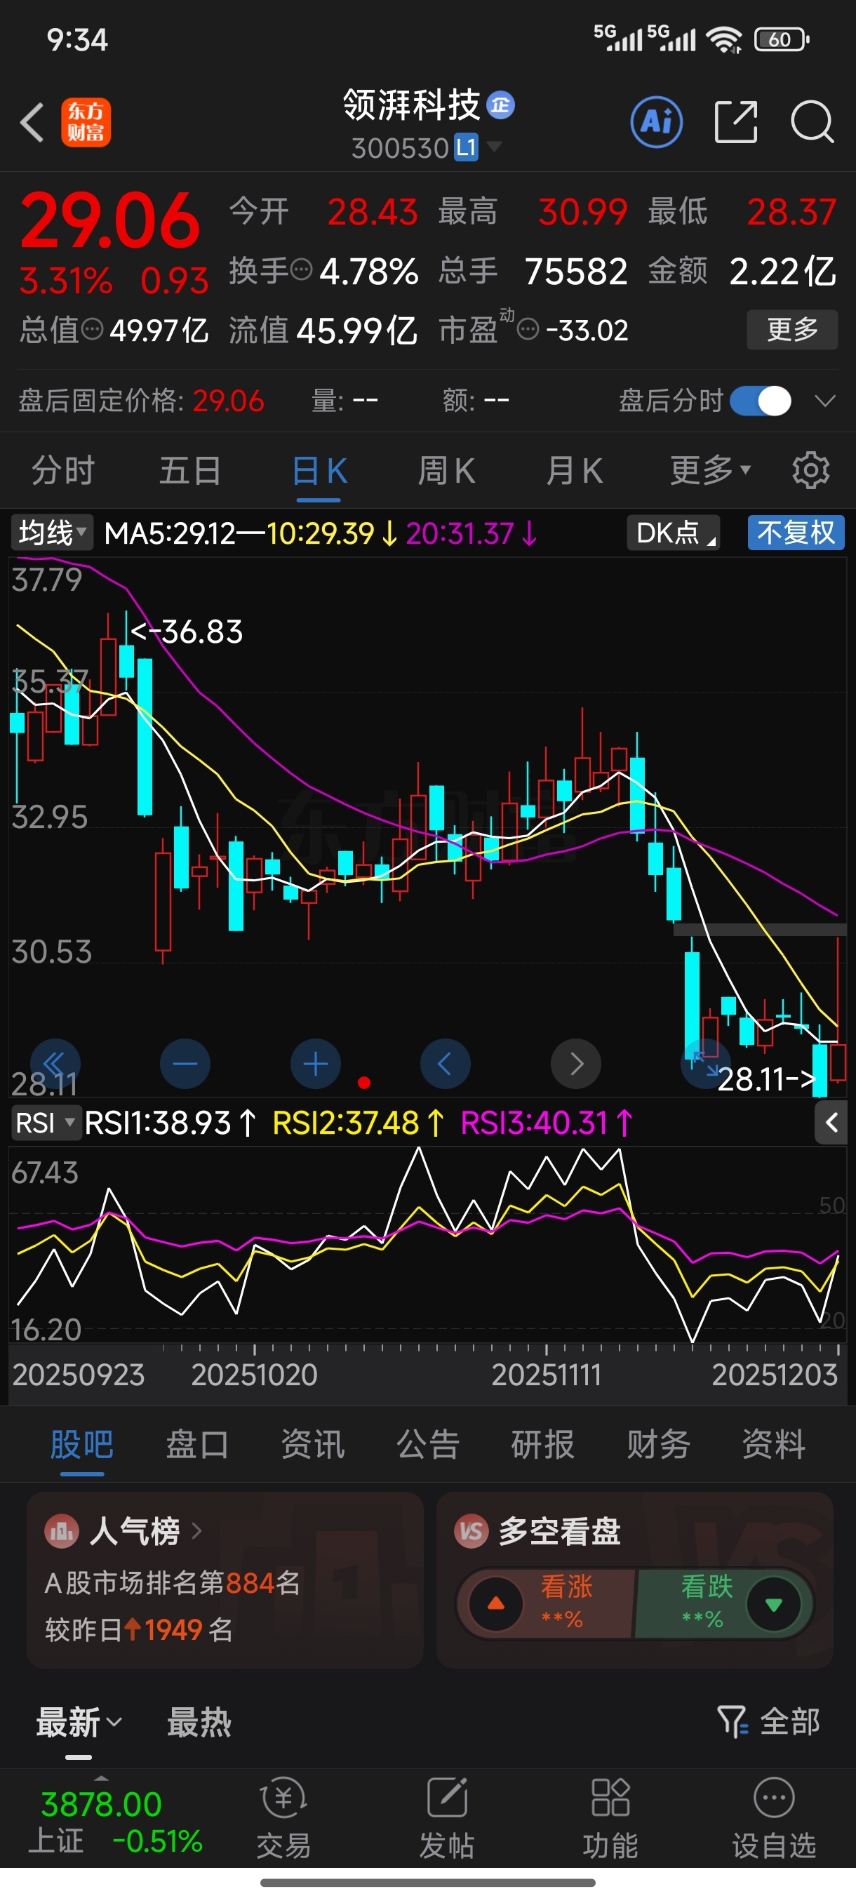856x1903 pixels.
Task: Open the 研报 tab
Action: 543,1444
